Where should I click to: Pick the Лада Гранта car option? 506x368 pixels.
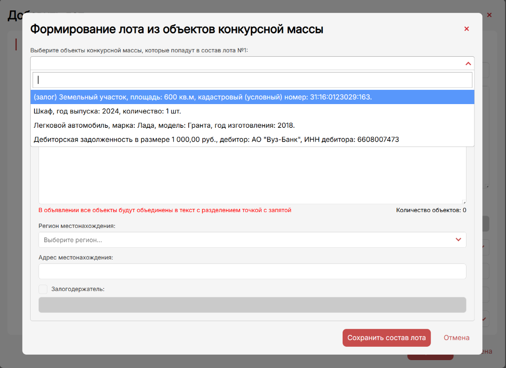pos(171,125)
